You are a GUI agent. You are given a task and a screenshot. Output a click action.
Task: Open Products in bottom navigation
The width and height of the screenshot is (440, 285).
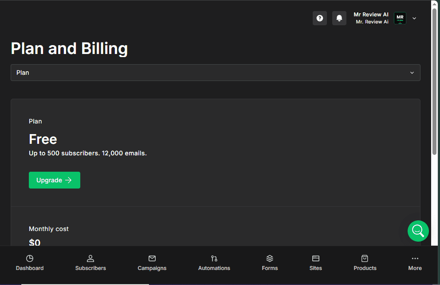365,263
